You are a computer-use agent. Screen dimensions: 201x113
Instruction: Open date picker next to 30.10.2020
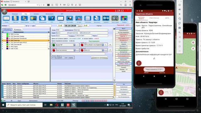click(x=80, y=26)
